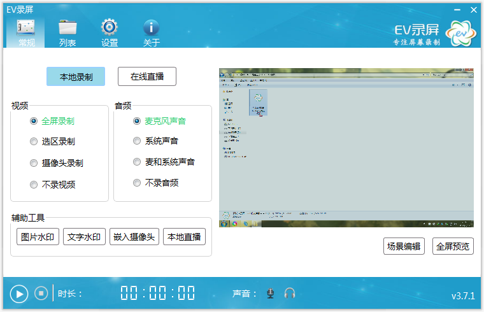
Task: Close the EV录屏 window
Action: pyautogui.click(x=474, y=10)
